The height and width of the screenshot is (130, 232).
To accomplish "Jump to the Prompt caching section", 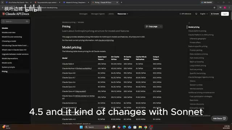I will point(196,50).
